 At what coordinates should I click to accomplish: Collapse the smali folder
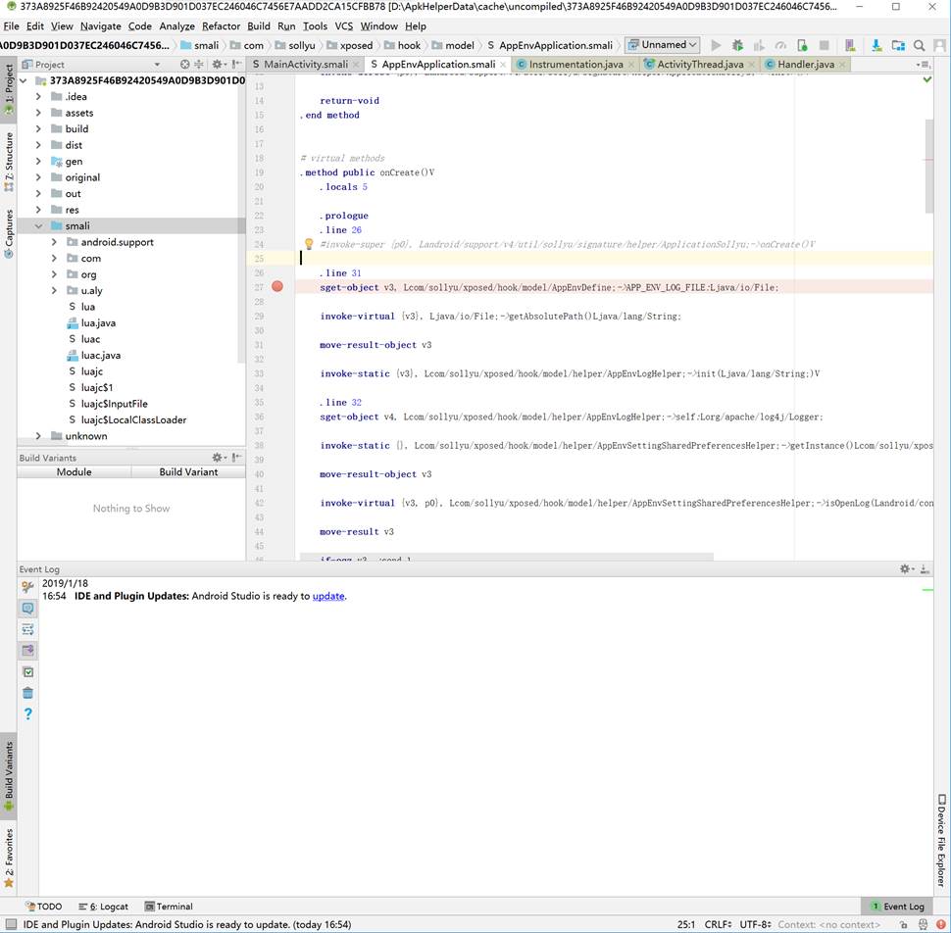pos(38,225)
